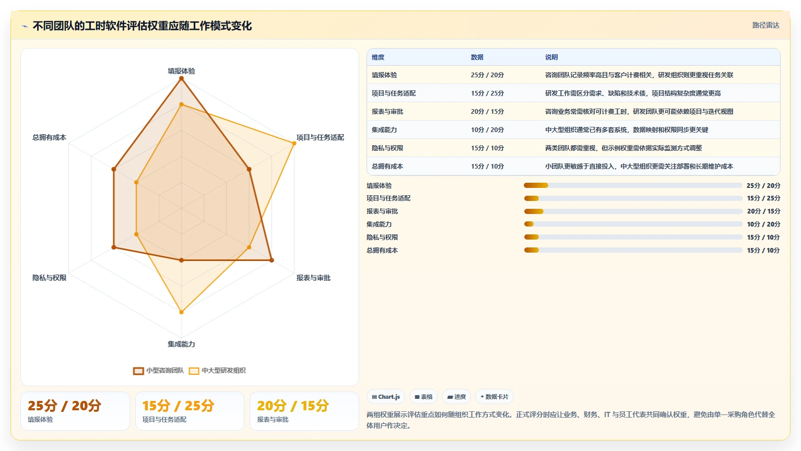
Task: Click the 维度 table column header
Action: 378,57
